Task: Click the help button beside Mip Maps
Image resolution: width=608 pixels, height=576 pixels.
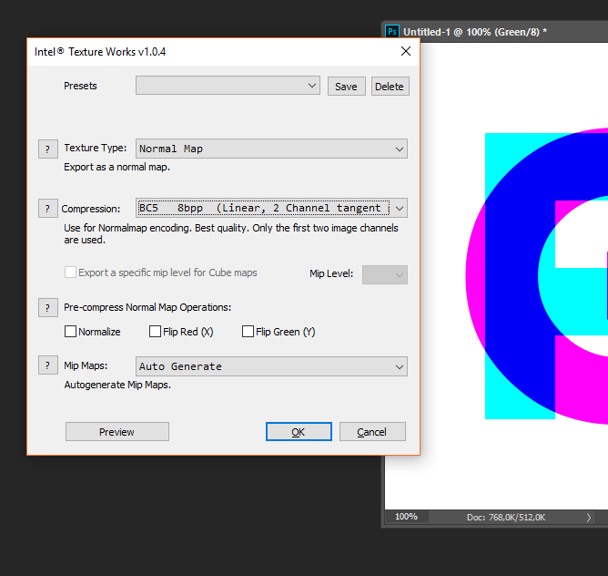Action: [48, 365]
